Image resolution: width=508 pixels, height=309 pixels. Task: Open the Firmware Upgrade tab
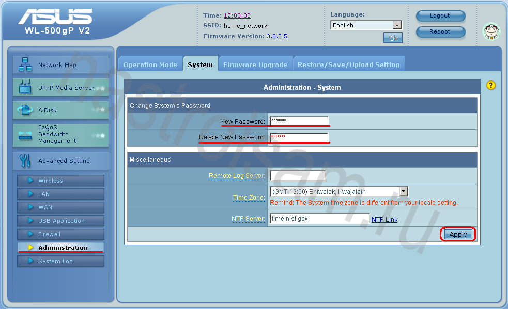(255, 64)
